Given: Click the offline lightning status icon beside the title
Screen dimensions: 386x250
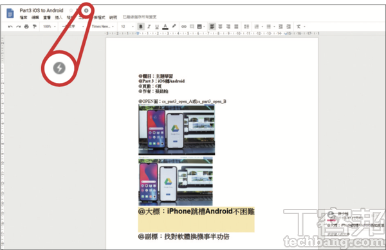Looking at the screenshot, I should [x=86, y=10].
